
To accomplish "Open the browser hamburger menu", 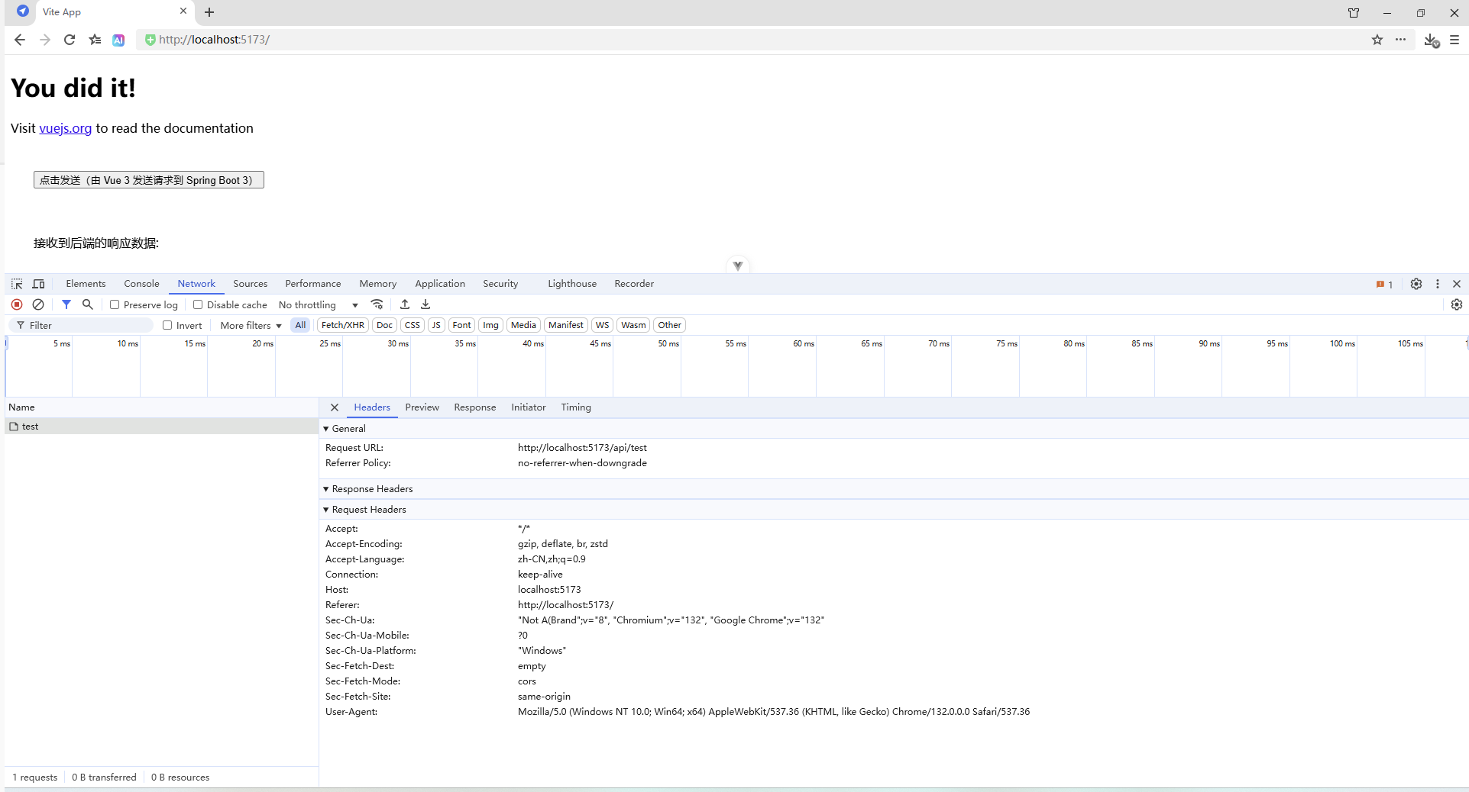I will (x=1454, y=40).
